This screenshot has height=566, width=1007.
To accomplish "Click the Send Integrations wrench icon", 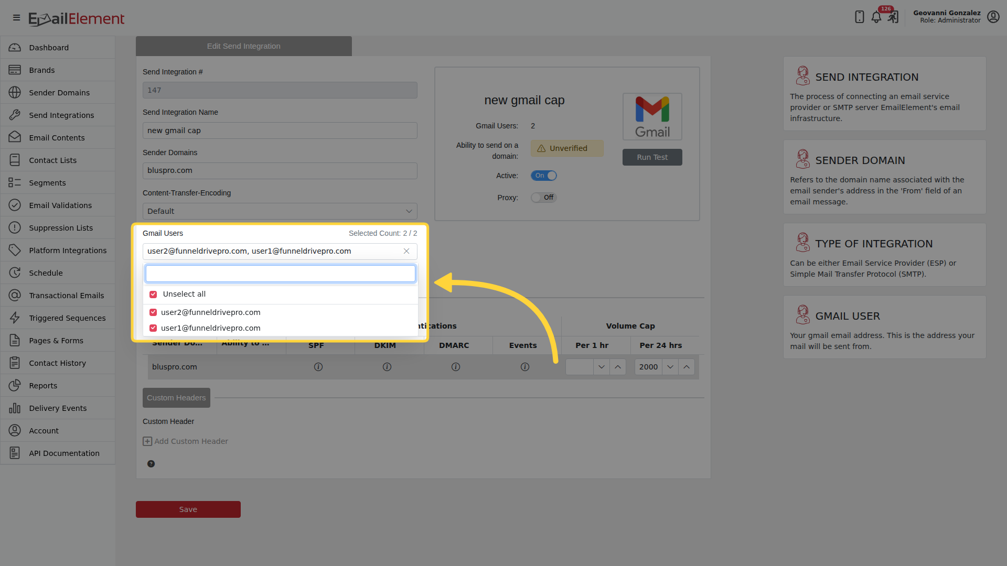I will (15, 115).
